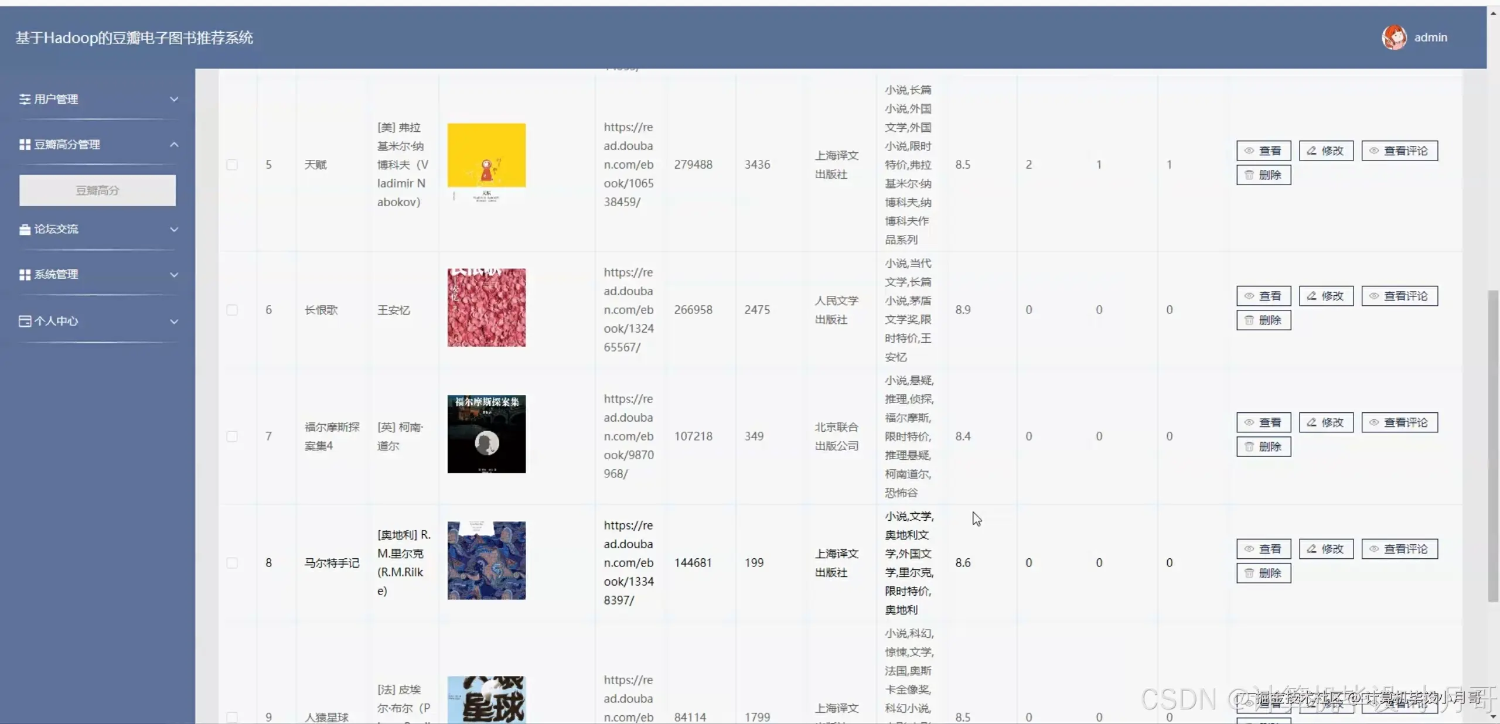Click 修改 button for 马尔特手记
This screenshot has height=724, width=1500.
click(x=1326, y=549)
